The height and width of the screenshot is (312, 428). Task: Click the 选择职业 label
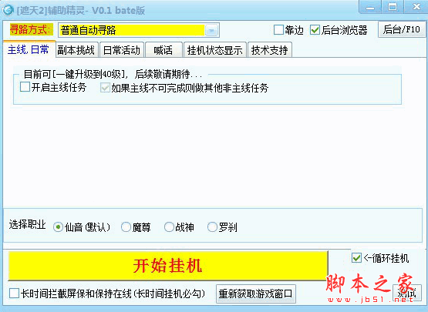pyautogui.click(x=27, y=225)
